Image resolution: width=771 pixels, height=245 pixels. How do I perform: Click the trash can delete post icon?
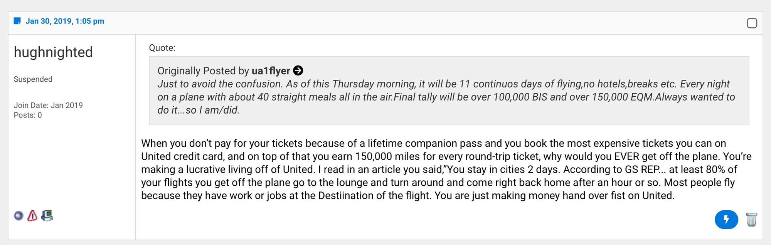751,220
